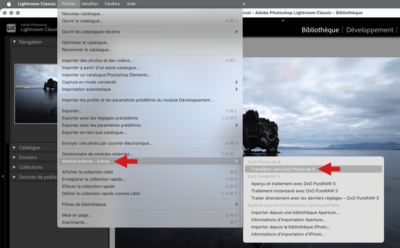Select Traiter directement avec les derniers réglages

tap(313, 198)
